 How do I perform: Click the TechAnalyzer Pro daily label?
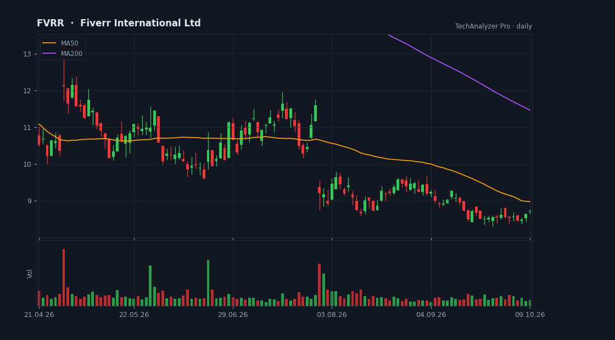coord(494,26)
